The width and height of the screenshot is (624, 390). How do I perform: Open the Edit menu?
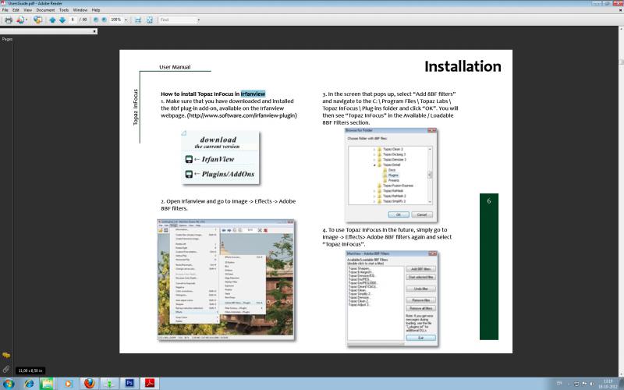click(x=16, y=10)
